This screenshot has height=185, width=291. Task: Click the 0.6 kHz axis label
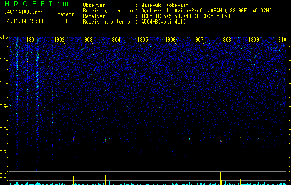click(x=4, y=176)
